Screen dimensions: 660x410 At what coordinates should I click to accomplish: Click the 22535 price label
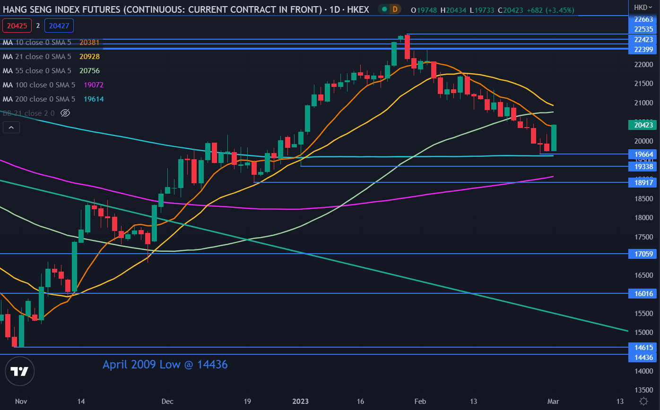tap(643, 29)
